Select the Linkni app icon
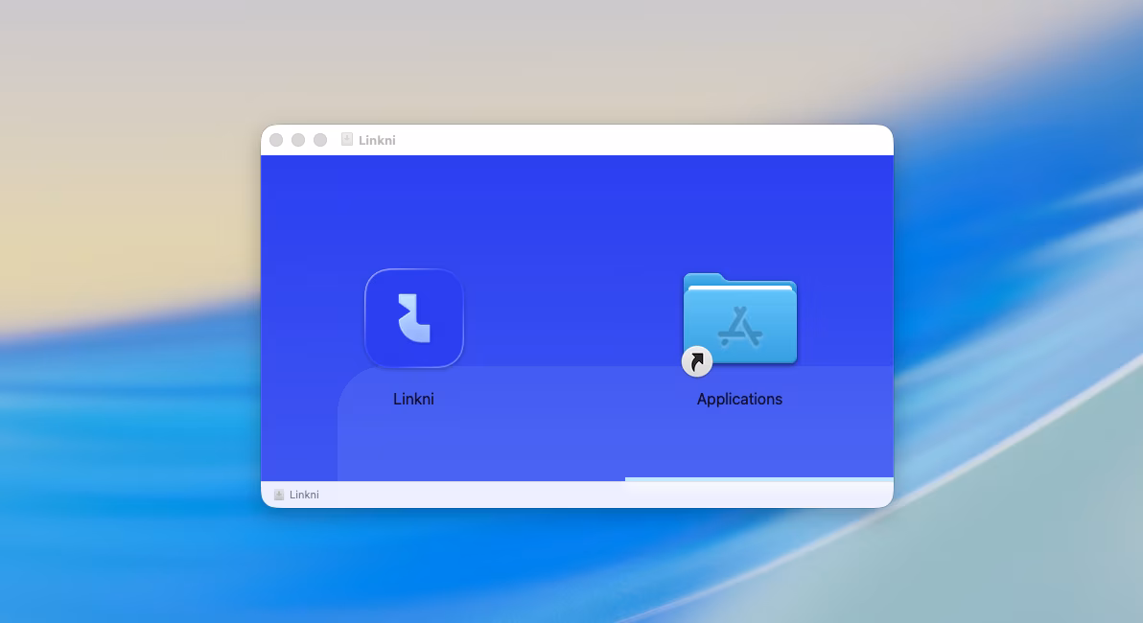Viewport: 1143px width, 623px height. (414, 318)
